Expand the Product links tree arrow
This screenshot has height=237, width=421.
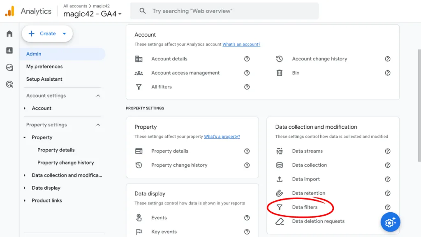pyautogui.click(x=24, y=200)
